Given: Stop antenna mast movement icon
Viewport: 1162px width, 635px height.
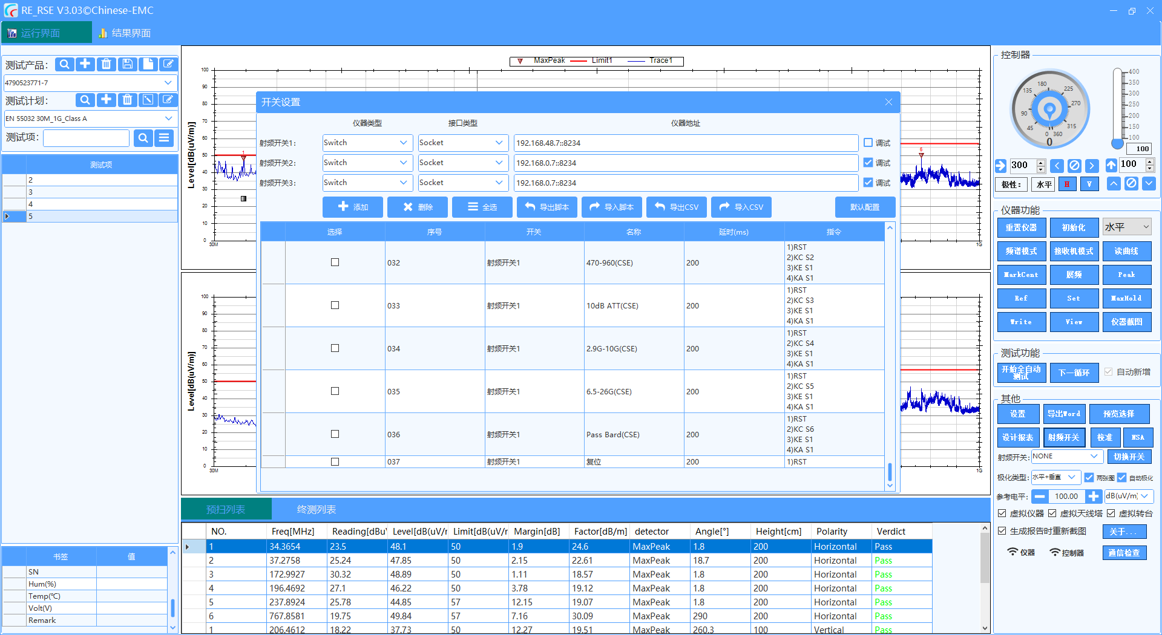Looking at the screenshot, I should [1131, 184].
